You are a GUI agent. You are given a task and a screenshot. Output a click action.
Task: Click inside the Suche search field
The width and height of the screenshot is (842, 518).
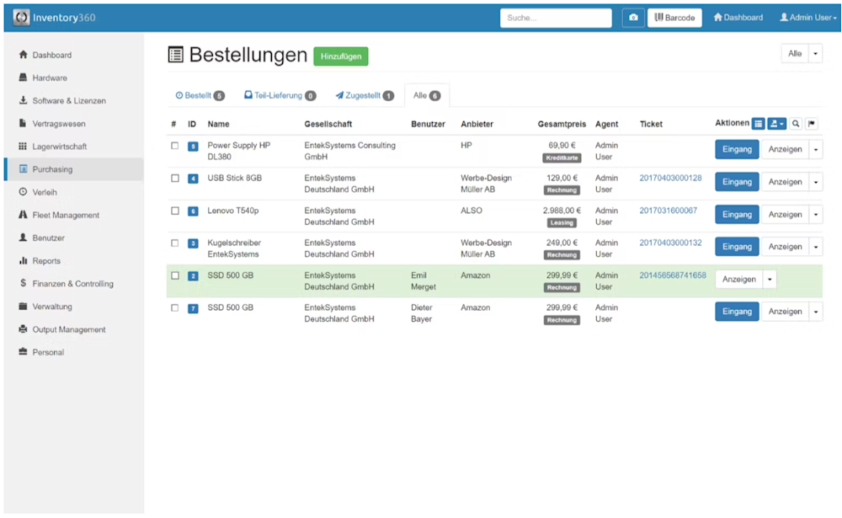pos(556,17)
